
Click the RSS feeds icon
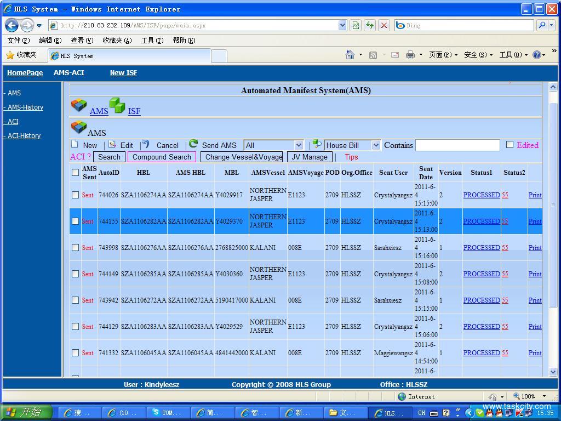pyautogui.click(x=373, y=55)
